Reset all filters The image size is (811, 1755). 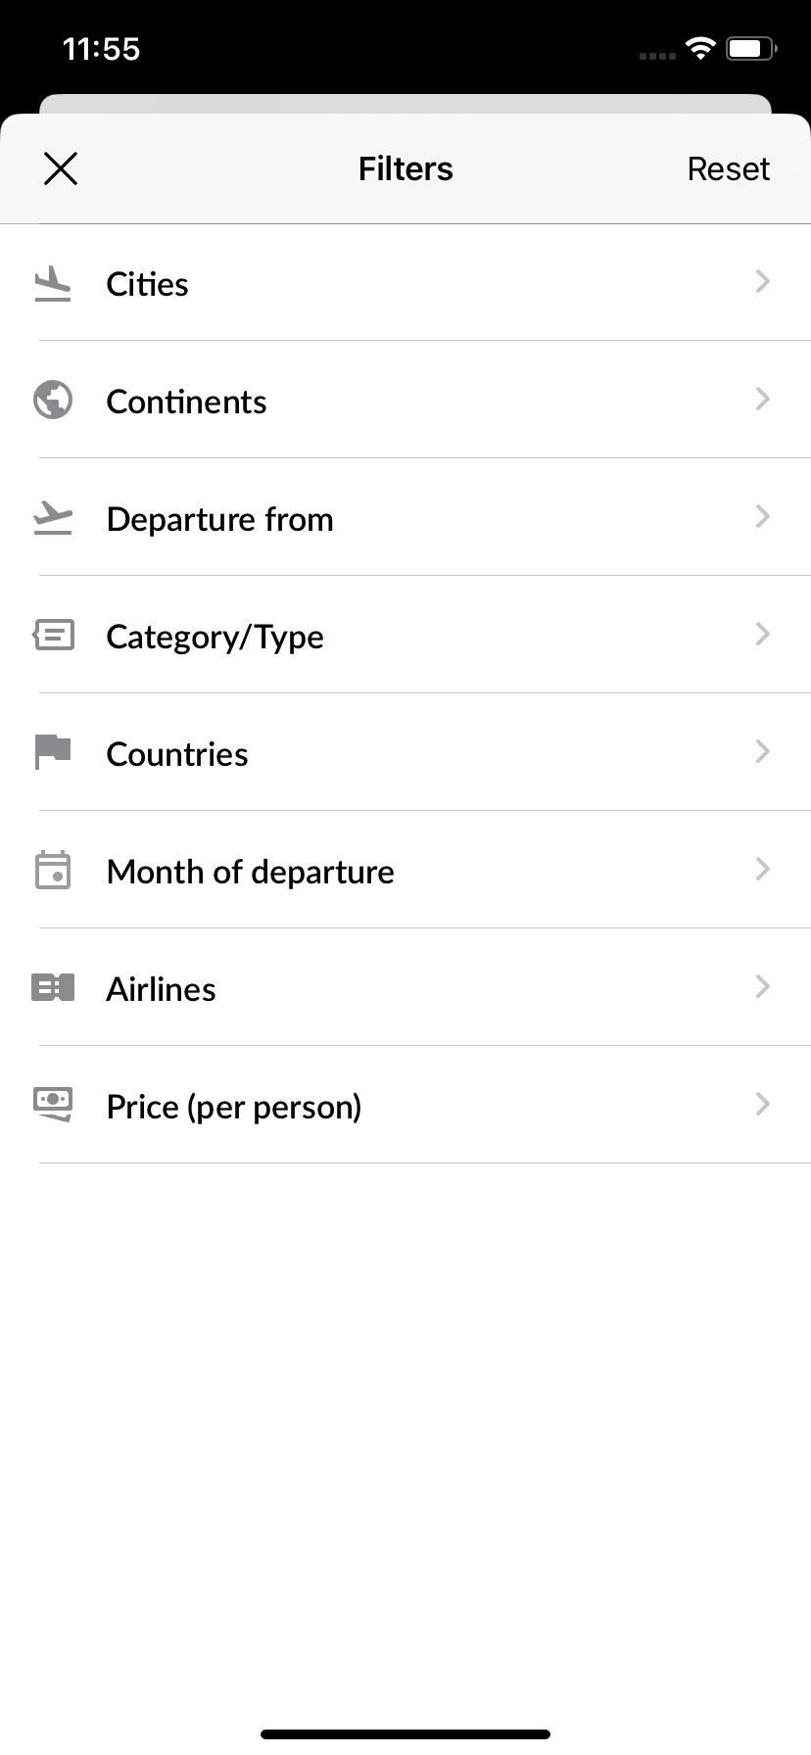point(728,168)
